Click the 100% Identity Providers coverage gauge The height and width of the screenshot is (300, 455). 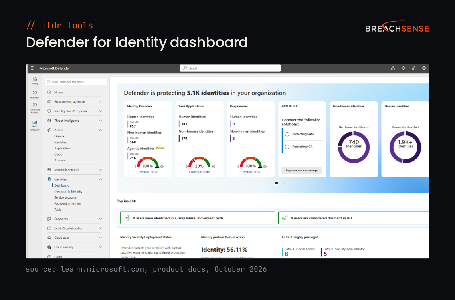(x=148, y=162)
